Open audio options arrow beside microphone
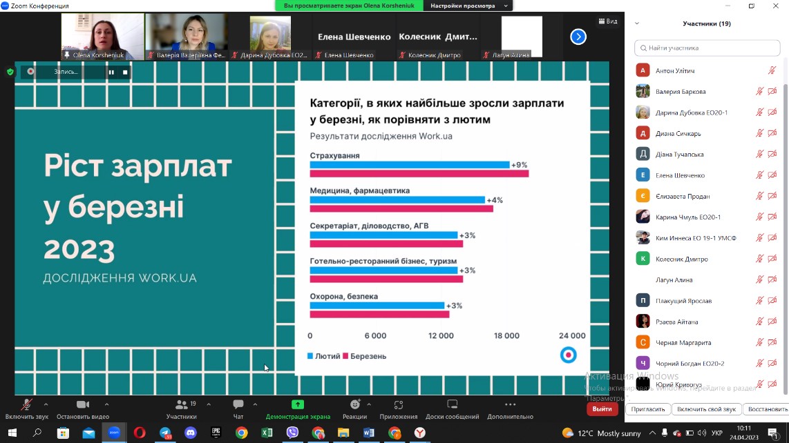Image resolution: width=789 pixels, height=443 pixels. point(46,404)
